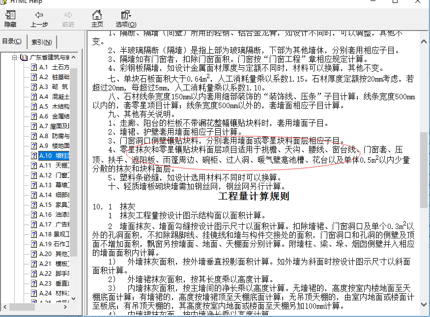Switch to the 索引(N) index tab

[x=42, y=42]
